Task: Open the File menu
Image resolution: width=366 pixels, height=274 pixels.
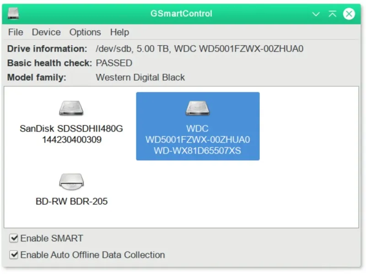Action: coord(16,32)
